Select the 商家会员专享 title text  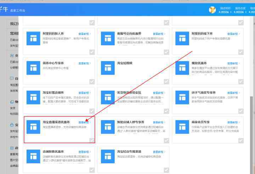(x=200, y=122)
